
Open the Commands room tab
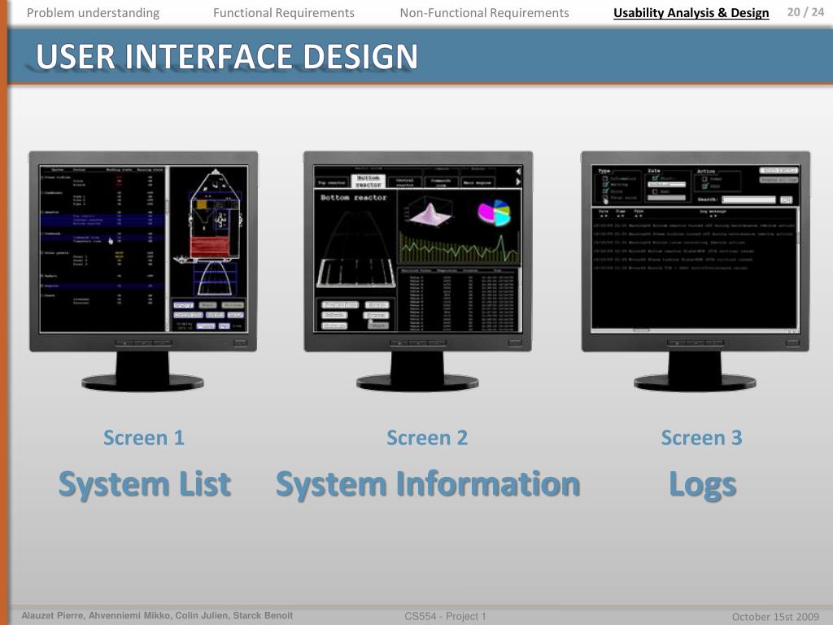(x=440, y=182)
